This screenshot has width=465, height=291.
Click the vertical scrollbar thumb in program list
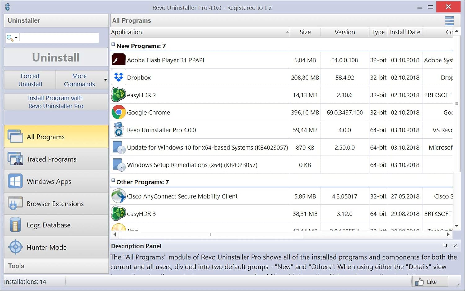point(456,103)
